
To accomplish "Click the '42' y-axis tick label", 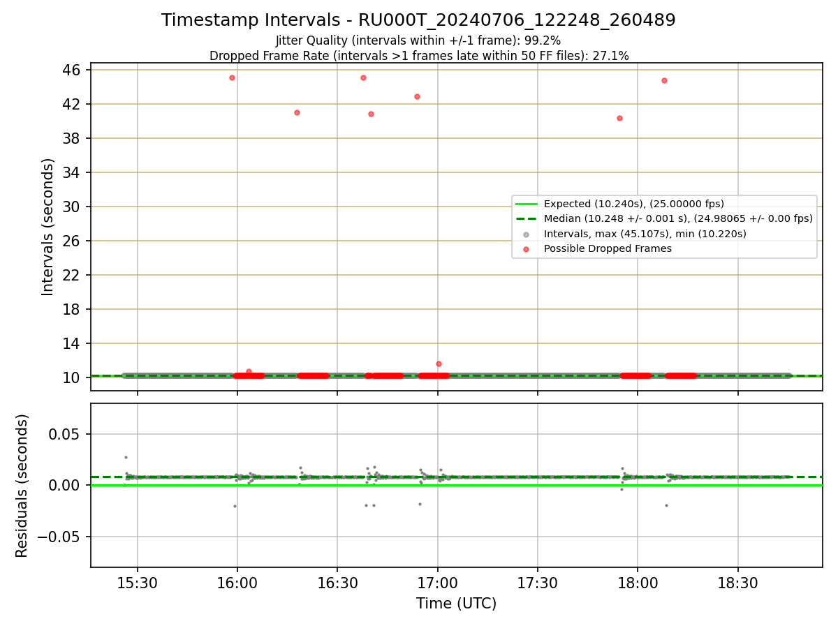I will click(x=72, y=104).
